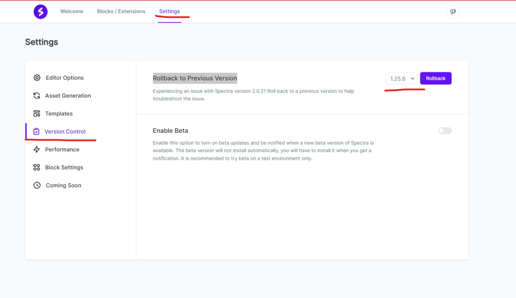Select Templates in the sidebar
Viewport: 516px width, 298px height.
(x=58, y=114)
